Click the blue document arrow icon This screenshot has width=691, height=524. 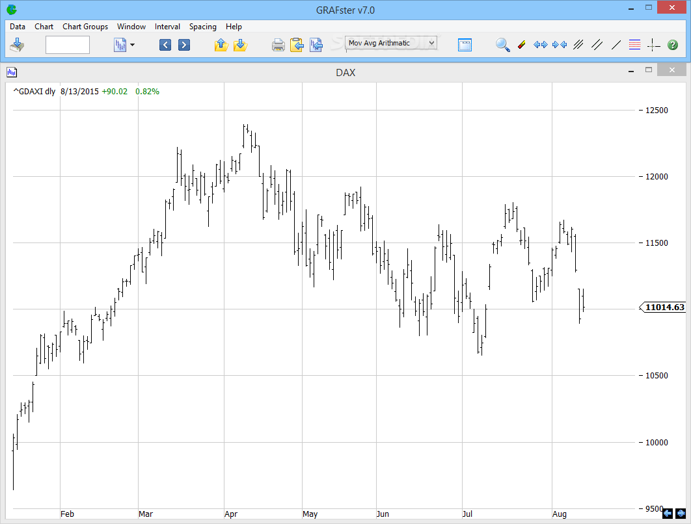[x=316, y=45]
